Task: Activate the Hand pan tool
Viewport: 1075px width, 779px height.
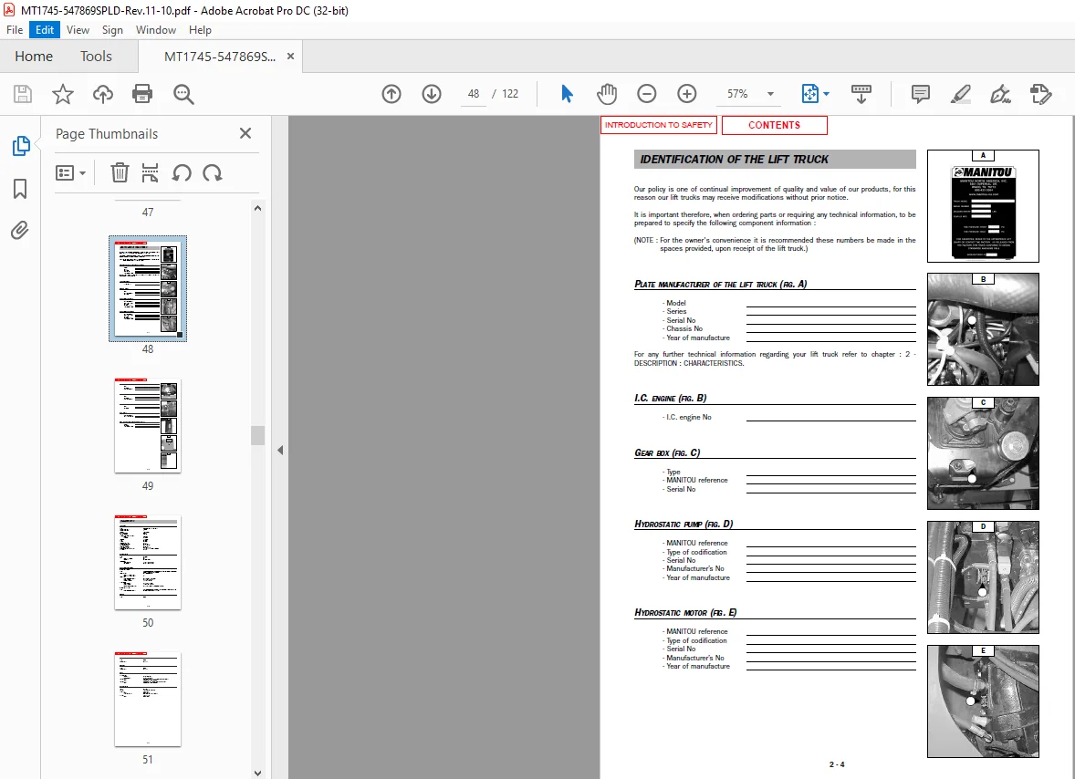Action: (607, 94)
